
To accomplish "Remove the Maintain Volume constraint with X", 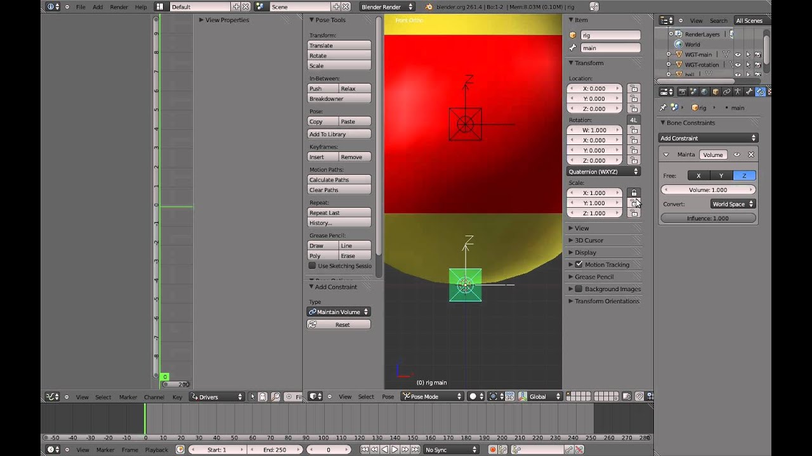I will (751, 155).
